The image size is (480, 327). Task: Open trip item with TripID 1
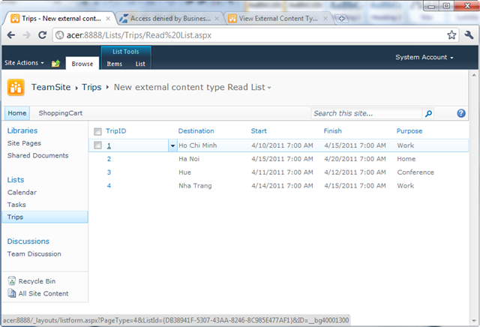(x=109, y=145)
